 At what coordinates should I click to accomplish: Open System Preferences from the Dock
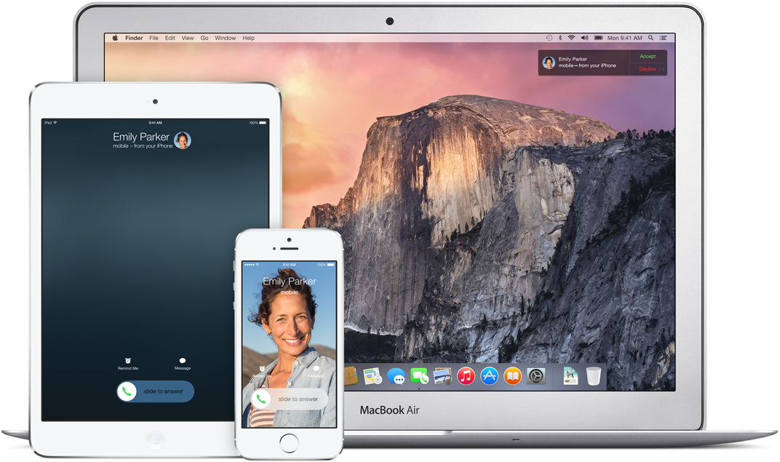[536, 376]
